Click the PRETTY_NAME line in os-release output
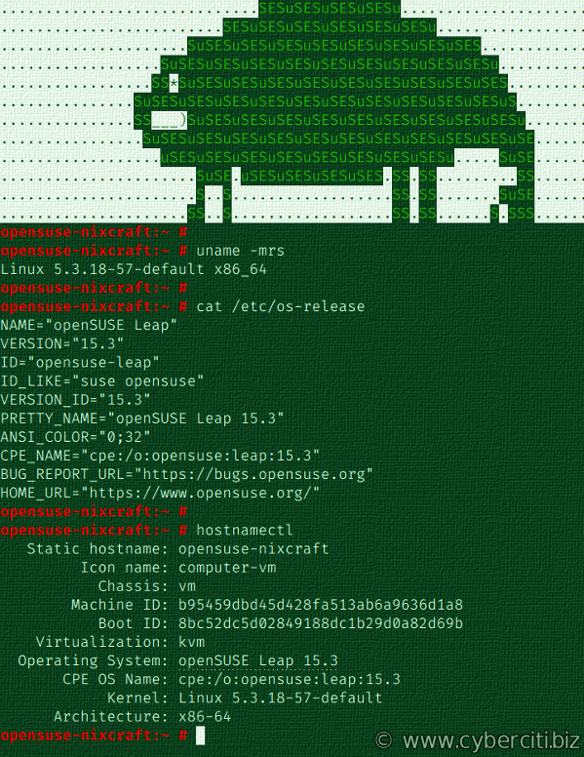The width and height of the screenshot is (584, 757). click(142, 418)
